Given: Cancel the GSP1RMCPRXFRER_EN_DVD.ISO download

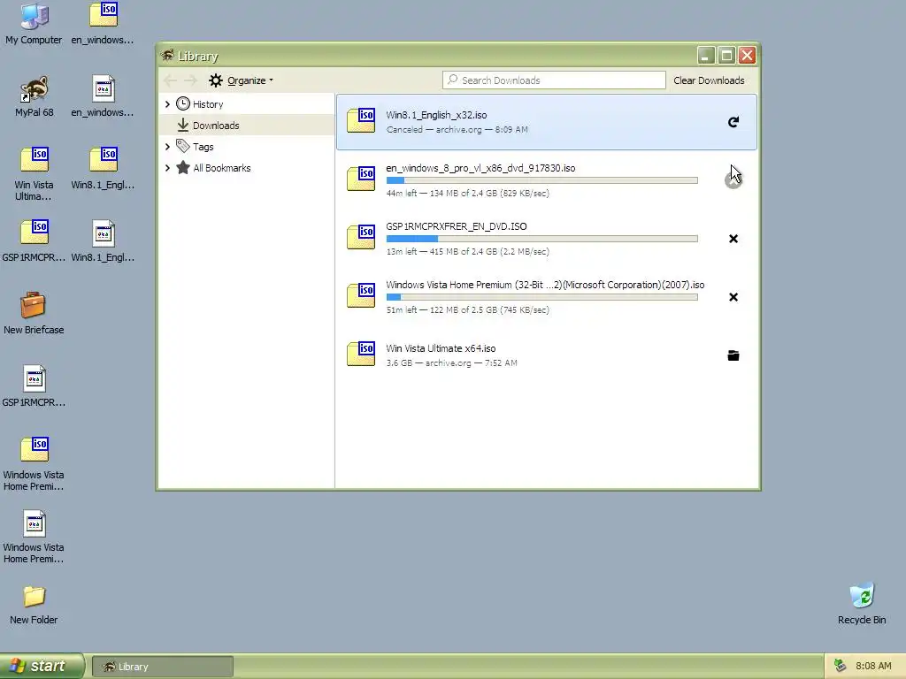Looking at the screenshot, I should 733,239.
